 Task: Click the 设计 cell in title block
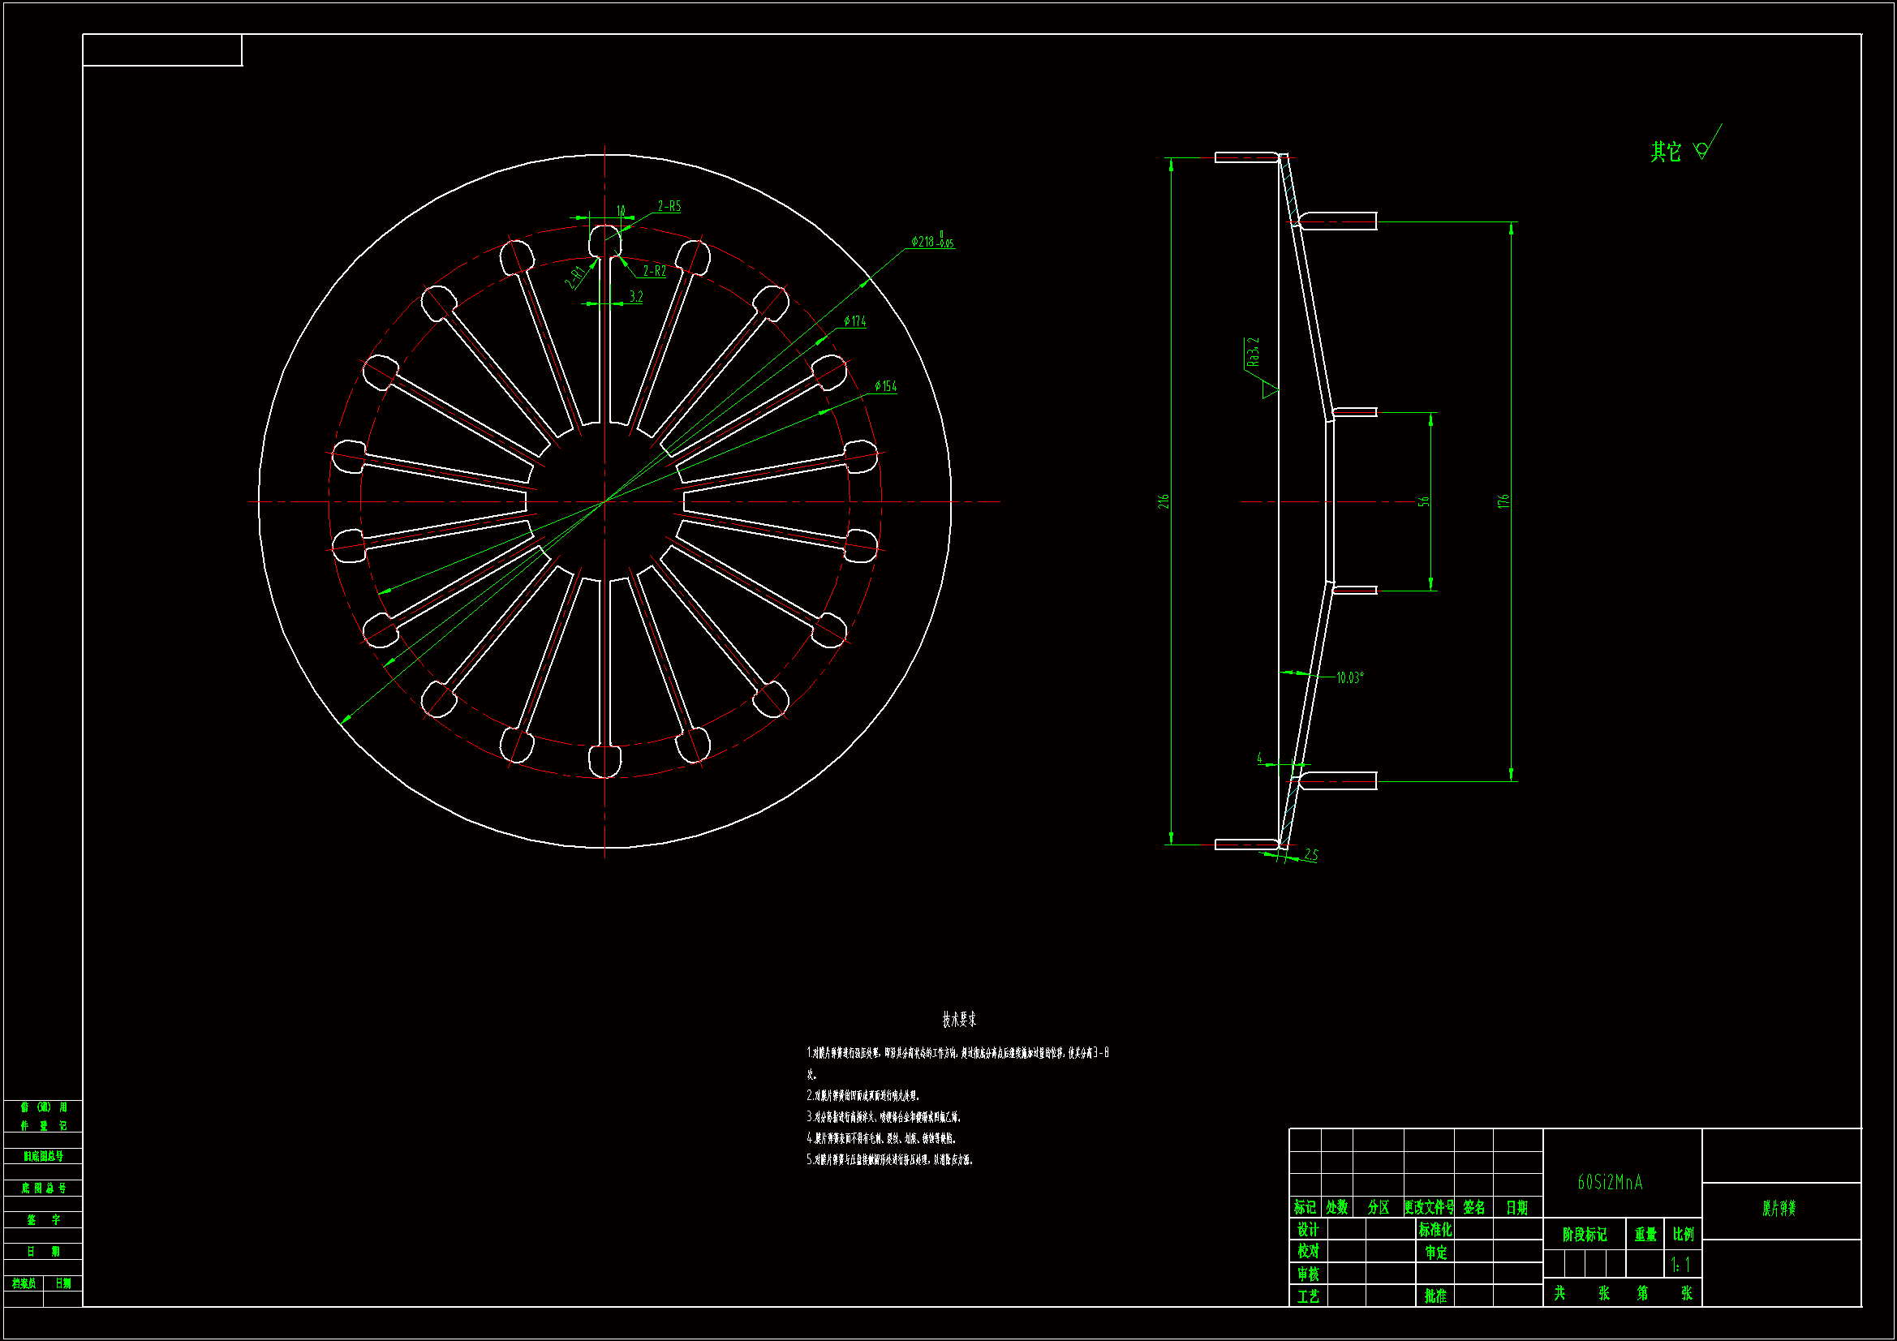click(1307, 1230)
